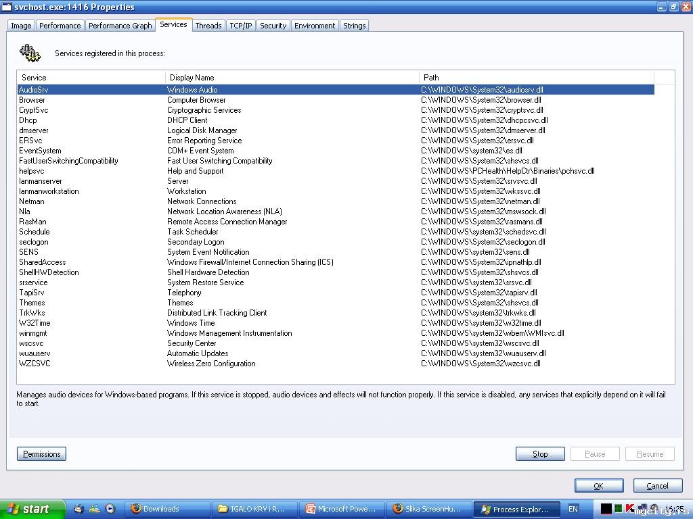
Task: Select the ShellHWDetection service row
Action: [336, 272]
